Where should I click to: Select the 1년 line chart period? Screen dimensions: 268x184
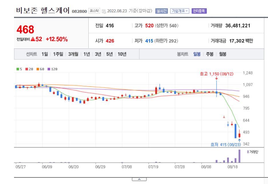87,54
